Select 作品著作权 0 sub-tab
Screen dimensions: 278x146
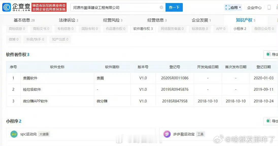click(116, 29)
